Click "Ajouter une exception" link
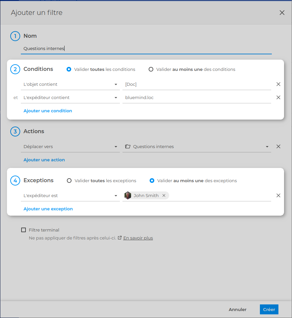This screenshot has width=292, height=318. coord(48,209)
